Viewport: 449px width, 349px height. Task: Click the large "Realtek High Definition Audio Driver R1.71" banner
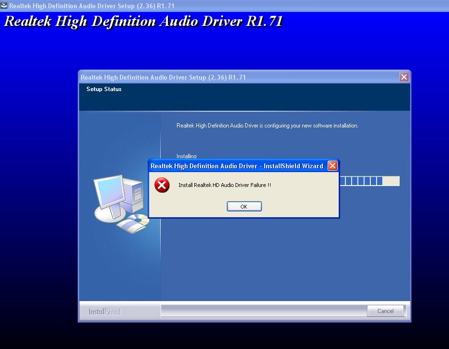143,22
